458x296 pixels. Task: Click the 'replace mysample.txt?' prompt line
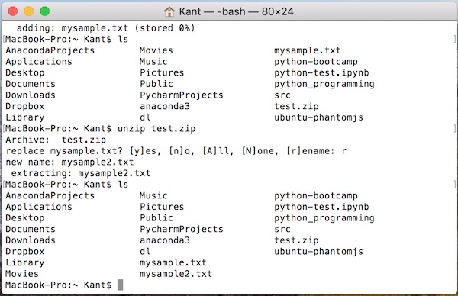tap(176, 151)
